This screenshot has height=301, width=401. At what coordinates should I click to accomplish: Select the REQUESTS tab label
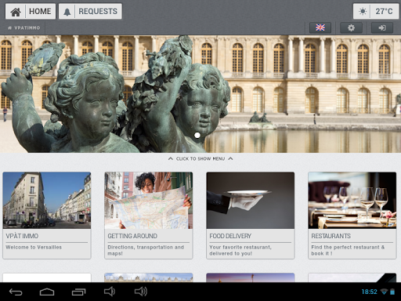(98, 11)
